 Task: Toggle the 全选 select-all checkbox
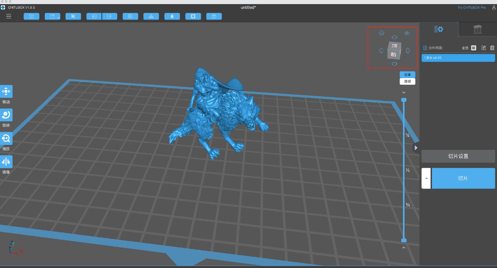pos(474,48)
